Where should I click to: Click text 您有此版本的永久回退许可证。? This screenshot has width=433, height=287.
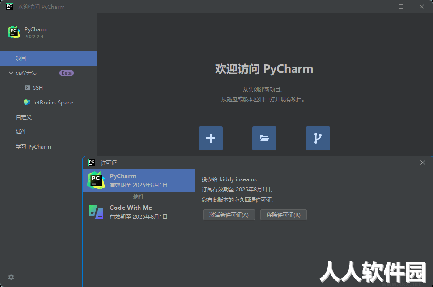[238, 200]
